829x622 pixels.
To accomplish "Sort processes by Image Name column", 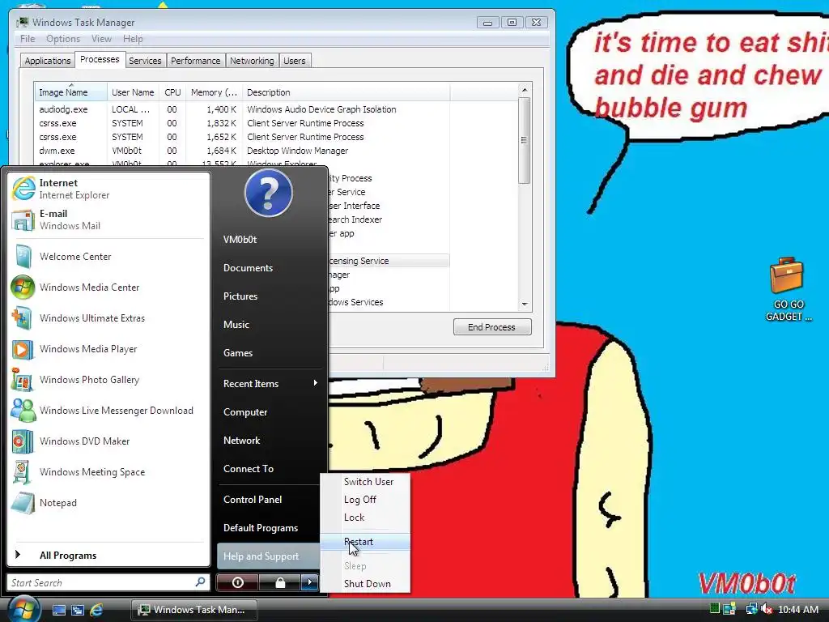I will (70, 92).
